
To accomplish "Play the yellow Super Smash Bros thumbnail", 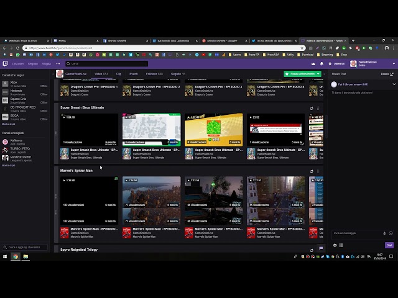I will pos(213,130).
